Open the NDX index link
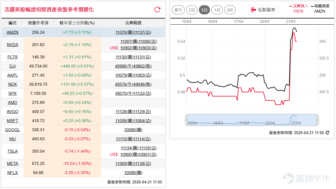The image size is (336, 189). coord(12,84)
